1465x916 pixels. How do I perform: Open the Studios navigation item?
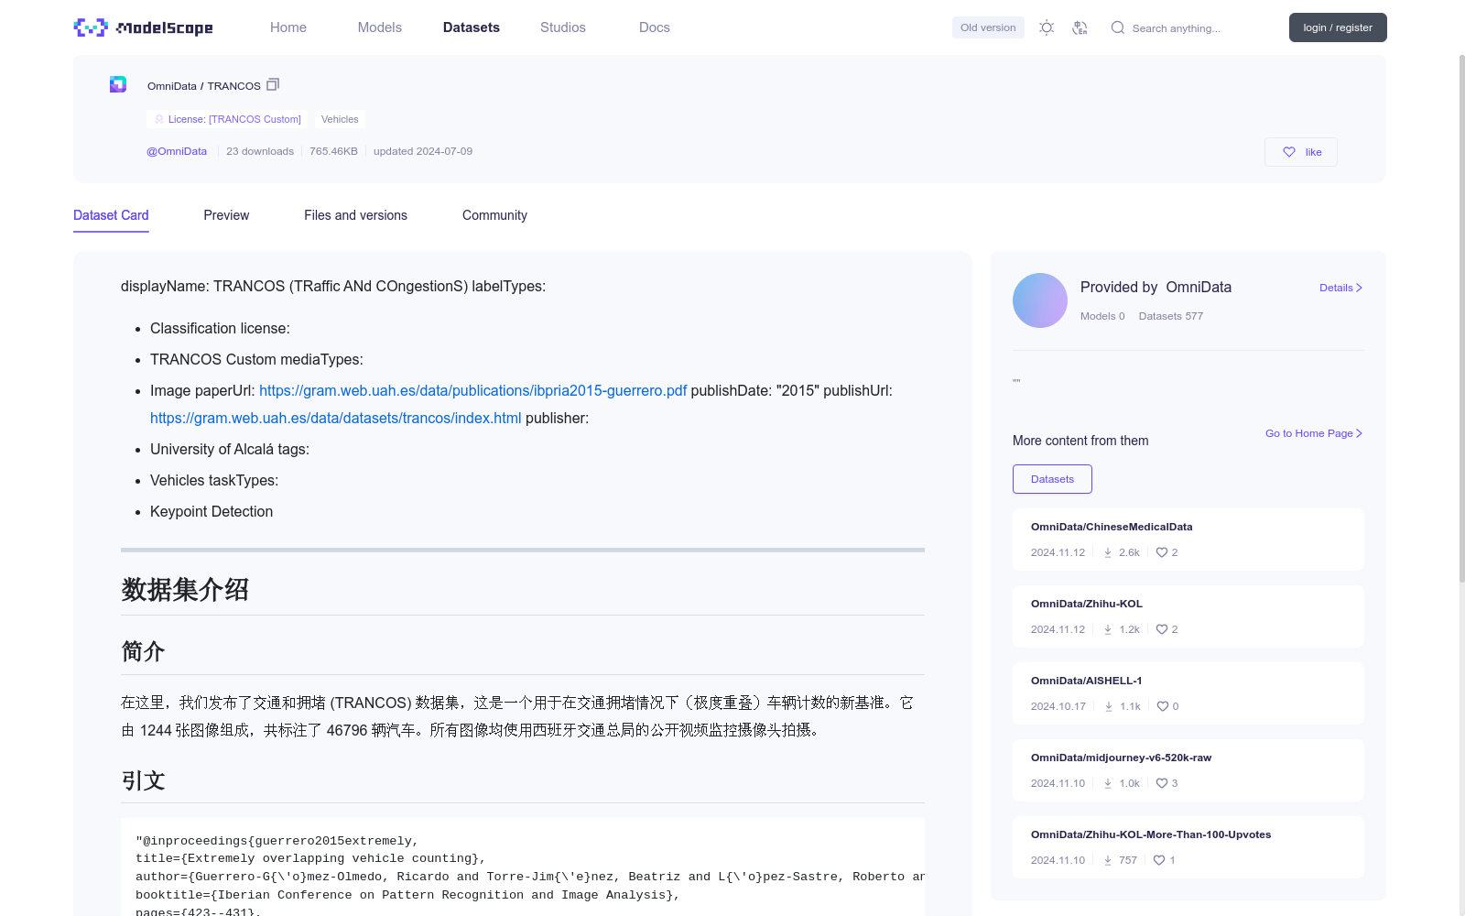563,27
